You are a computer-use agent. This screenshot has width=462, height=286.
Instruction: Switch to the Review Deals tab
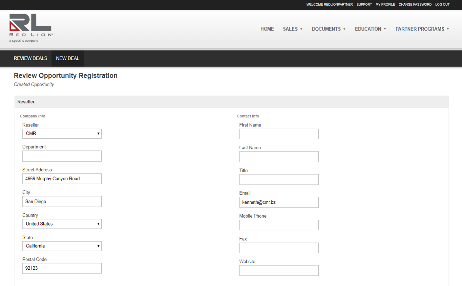30,58
